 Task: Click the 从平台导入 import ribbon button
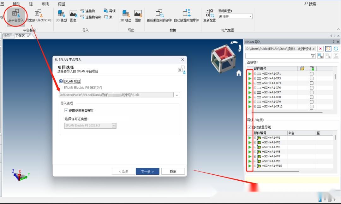16,16
